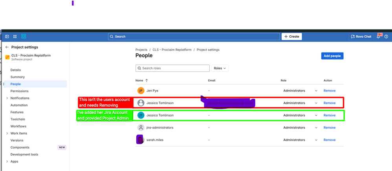The height and width of the screenshot is (171, 392).
Task: Remove Jen Pye from the project
Action: tap(330, 91)
